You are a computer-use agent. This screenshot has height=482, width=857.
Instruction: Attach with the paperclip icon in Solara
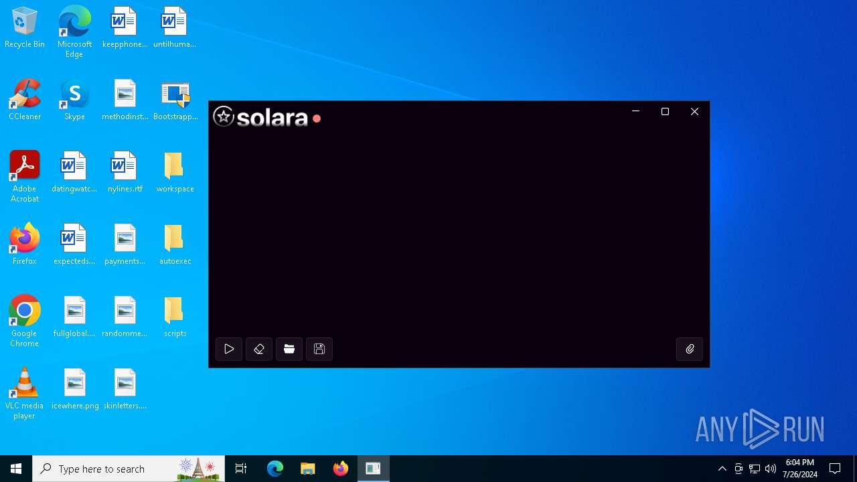click(690, 349)
